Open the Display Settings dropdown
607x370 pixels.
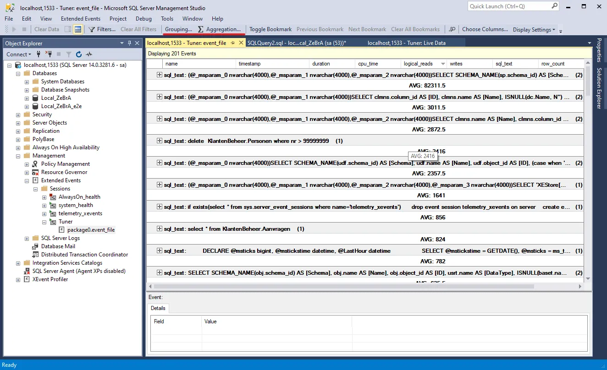[534, 29]
